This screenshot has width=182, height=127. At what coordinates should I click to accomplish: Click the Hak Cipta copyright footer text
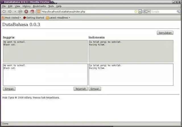pos(31,98)
